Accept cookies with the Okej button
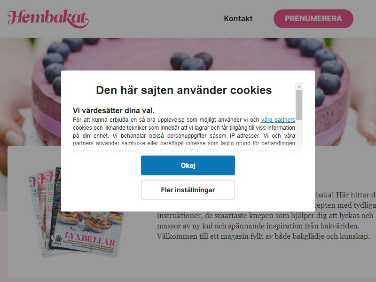Screen dimensions: 376x282 188,165
